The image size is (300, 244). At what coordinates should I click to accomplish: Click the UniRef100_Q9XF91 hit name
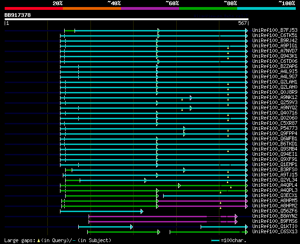pos(275,160)
